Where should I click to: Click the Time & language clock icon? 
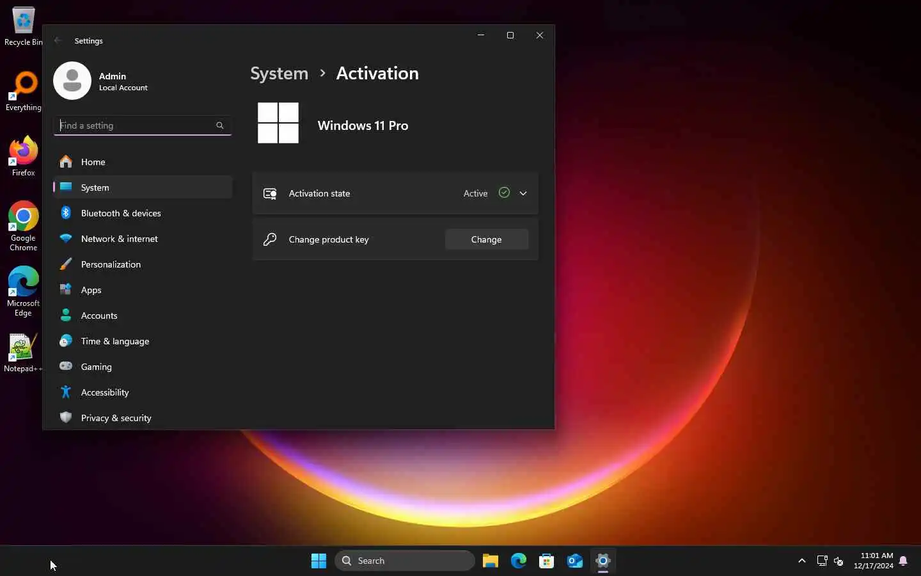[66, 340]
